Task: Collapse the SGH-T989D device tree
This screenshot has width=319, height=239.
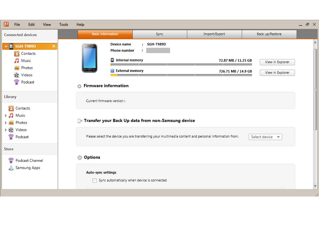Action: tap(6, 46)
